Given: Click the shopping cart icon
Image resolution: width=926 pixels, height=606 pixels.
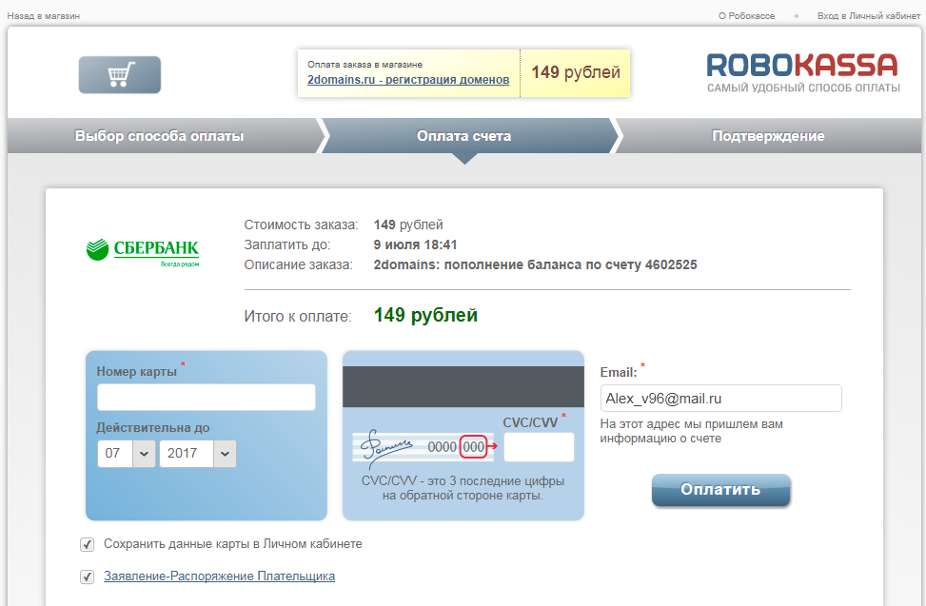Looking at the screenshot, I should (120, 75).
